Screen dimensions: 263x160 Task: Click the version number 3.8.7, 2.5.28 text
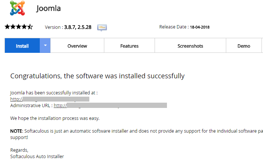pyautogui.click(x=78, y=27)
